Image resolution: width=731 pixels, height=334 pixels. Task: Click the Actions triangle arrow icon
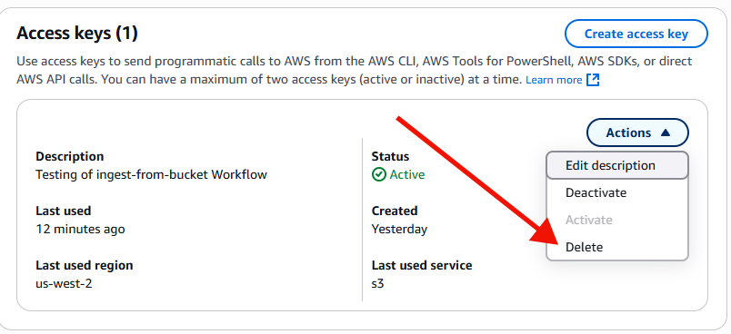[x=666, y=133]
